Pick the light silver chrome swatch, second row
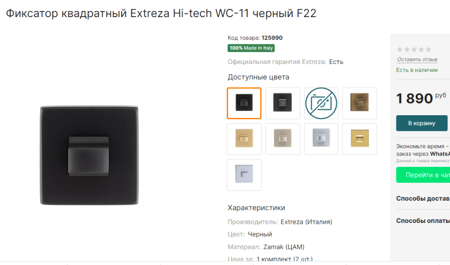This screenshot has height=265, width=450. [x=321, y=139]
